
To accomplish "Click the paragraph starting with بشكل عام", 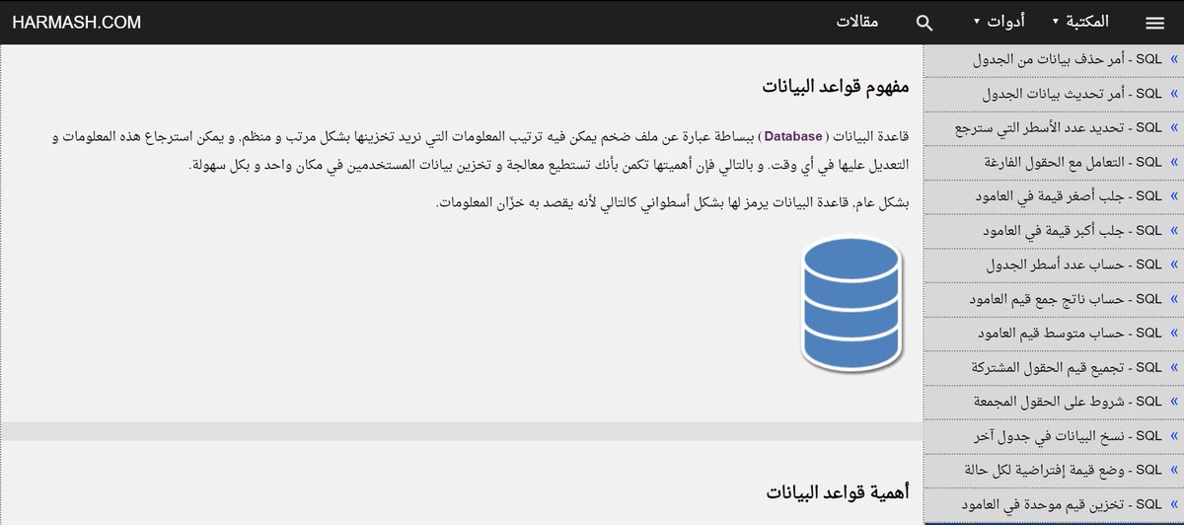I will [x=672, y=203].
